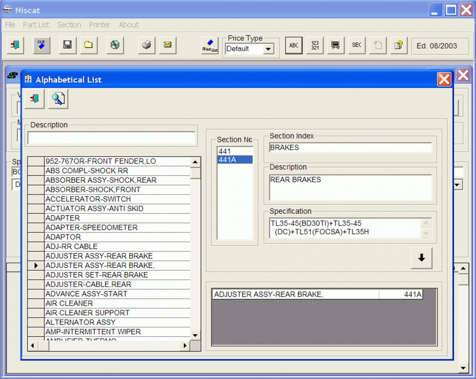Click the Description search input field
The width and height of the screenshot is (476, 379).
click(x=111, y=138)
